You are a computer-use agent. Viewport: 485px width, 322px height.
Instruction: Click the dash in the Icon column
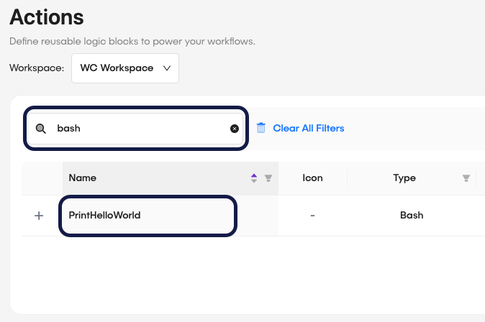(x=312, y=215)
